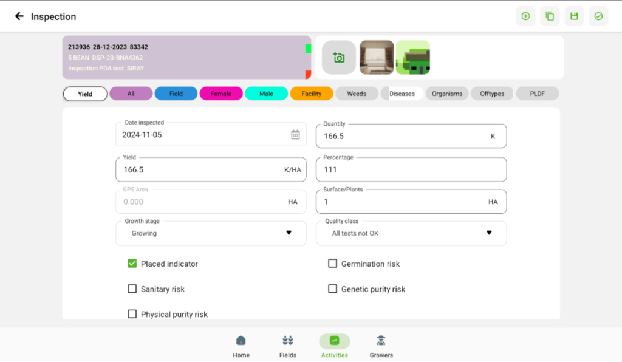
Task: Open the Organisms tab
Action: [447, 94]
